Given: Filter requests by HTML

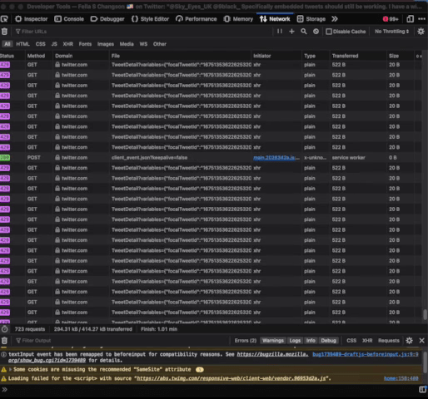Looking at the screenshot, I should (22, 44).
